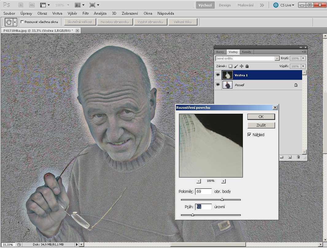Click create new layer icon
The height and width of the screenshot is (248, 327).
click(290, 157)
